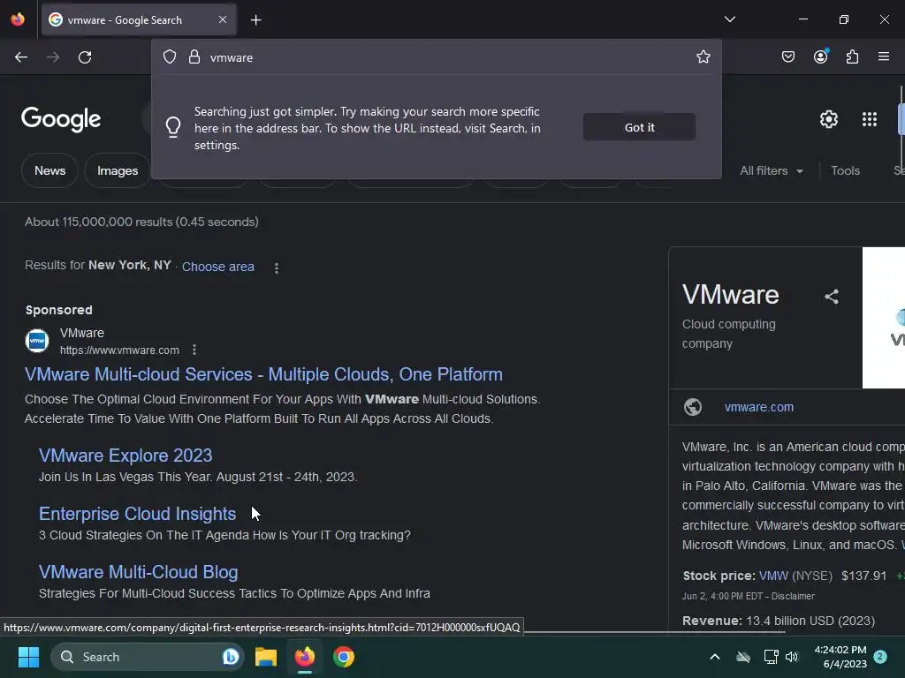Launch Google Chrome from the taskbar
905x678 pixels.
coord(344,657)
